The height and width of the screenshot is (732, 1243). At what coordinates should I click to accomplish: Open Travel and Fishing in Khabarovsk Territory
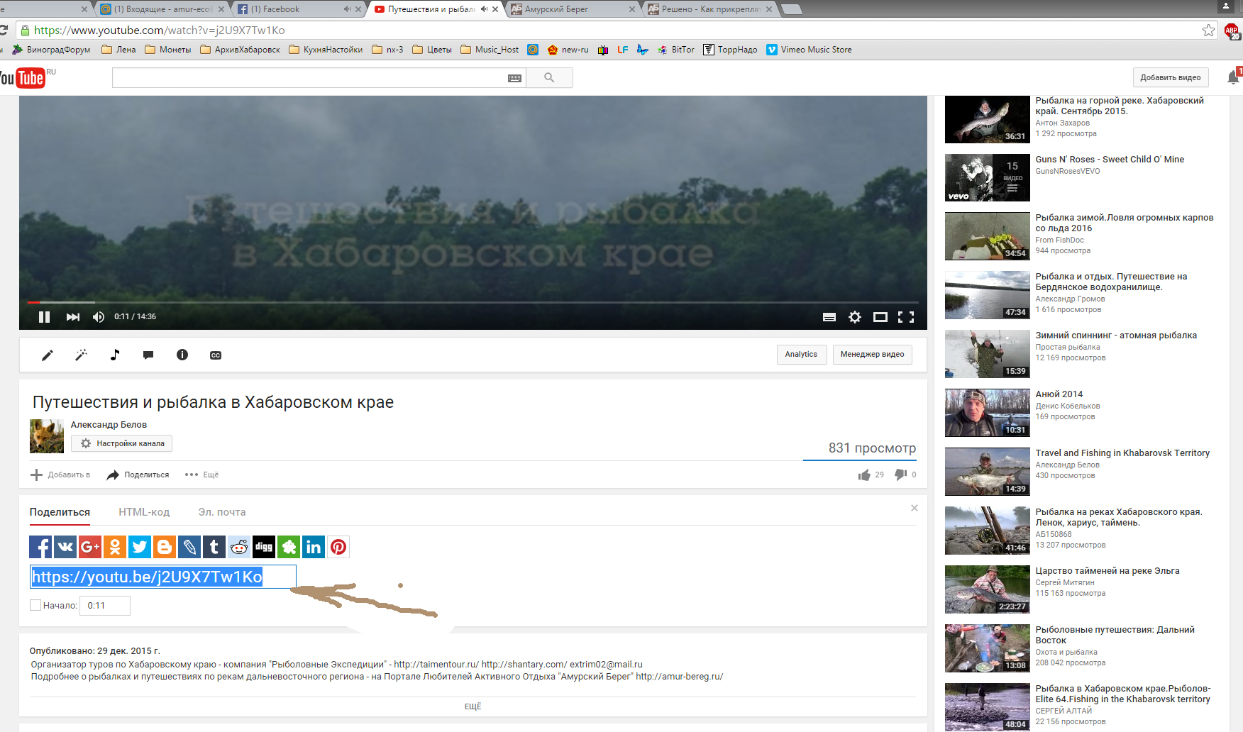(x=1122, y=453)
